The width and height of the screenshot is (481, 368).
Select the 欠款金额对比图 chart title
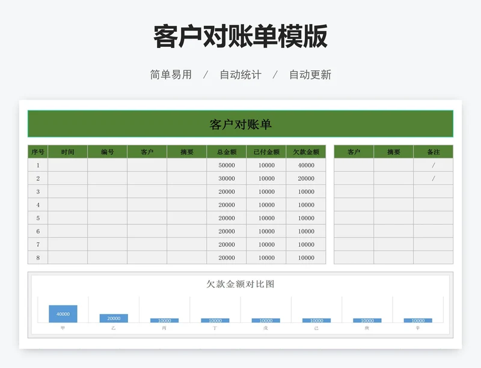click(240, 284)
